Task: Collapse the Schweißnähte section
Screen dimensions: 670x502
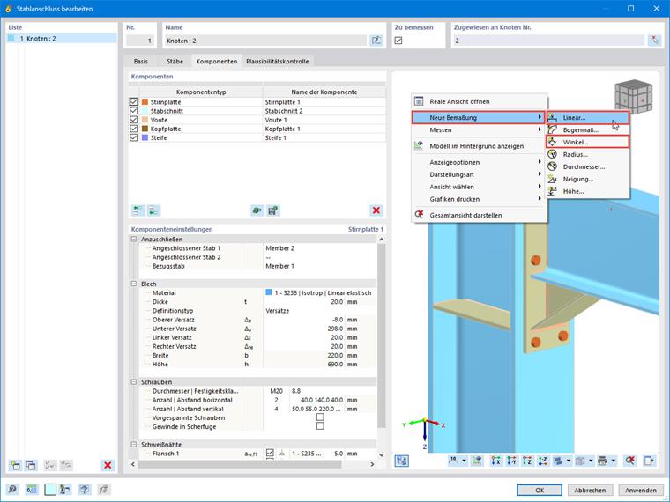Action: pyautogui.click(x=134, y=445)
